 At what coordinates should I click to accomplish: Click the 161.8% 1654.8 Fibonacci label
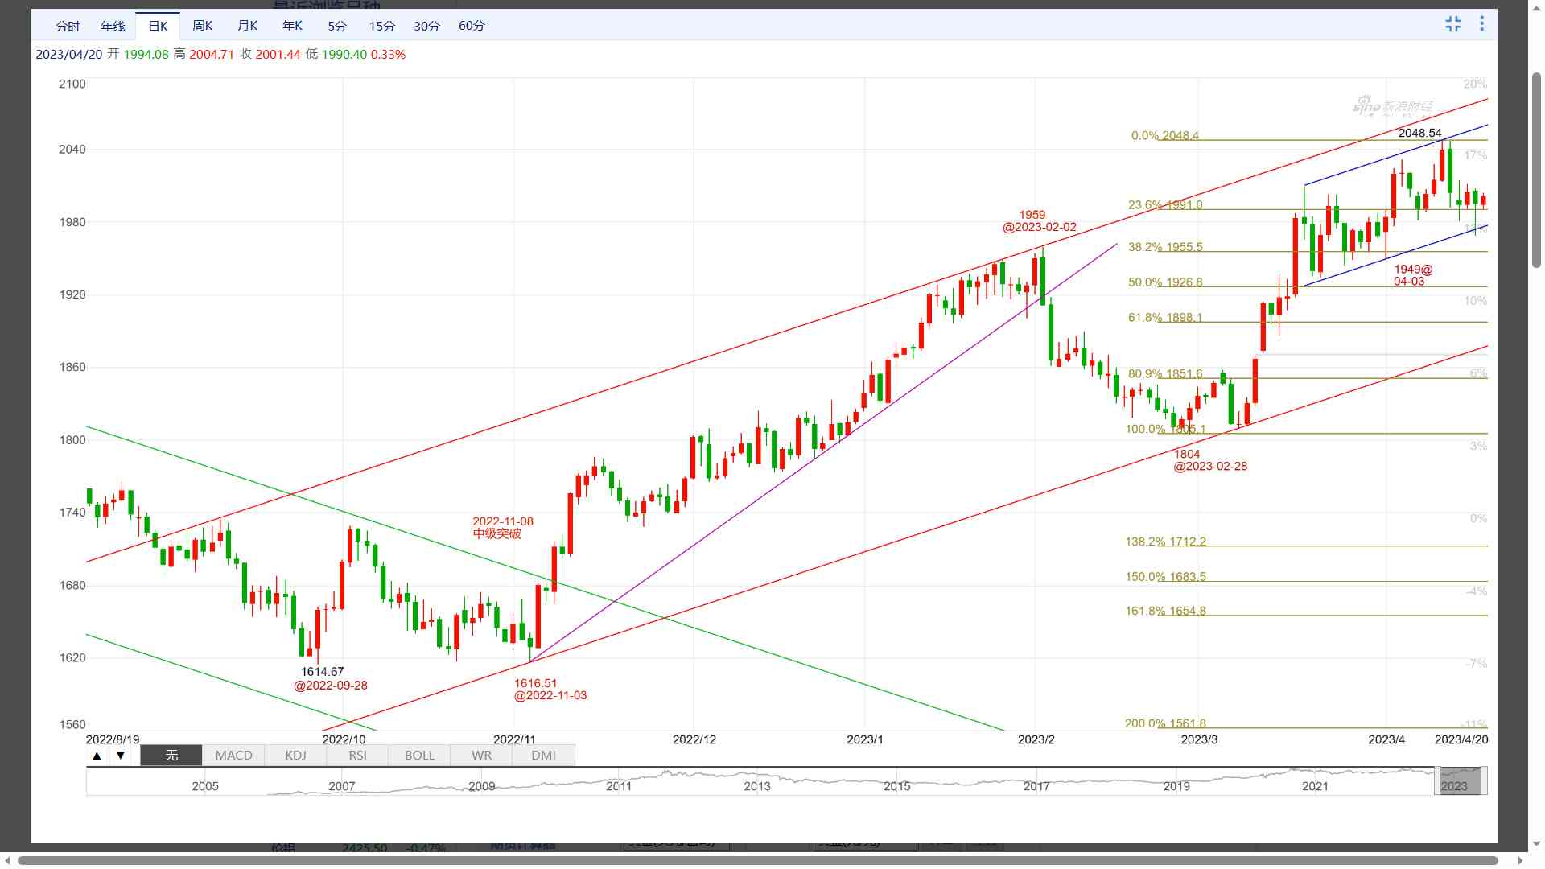(x=1165, y=612)
